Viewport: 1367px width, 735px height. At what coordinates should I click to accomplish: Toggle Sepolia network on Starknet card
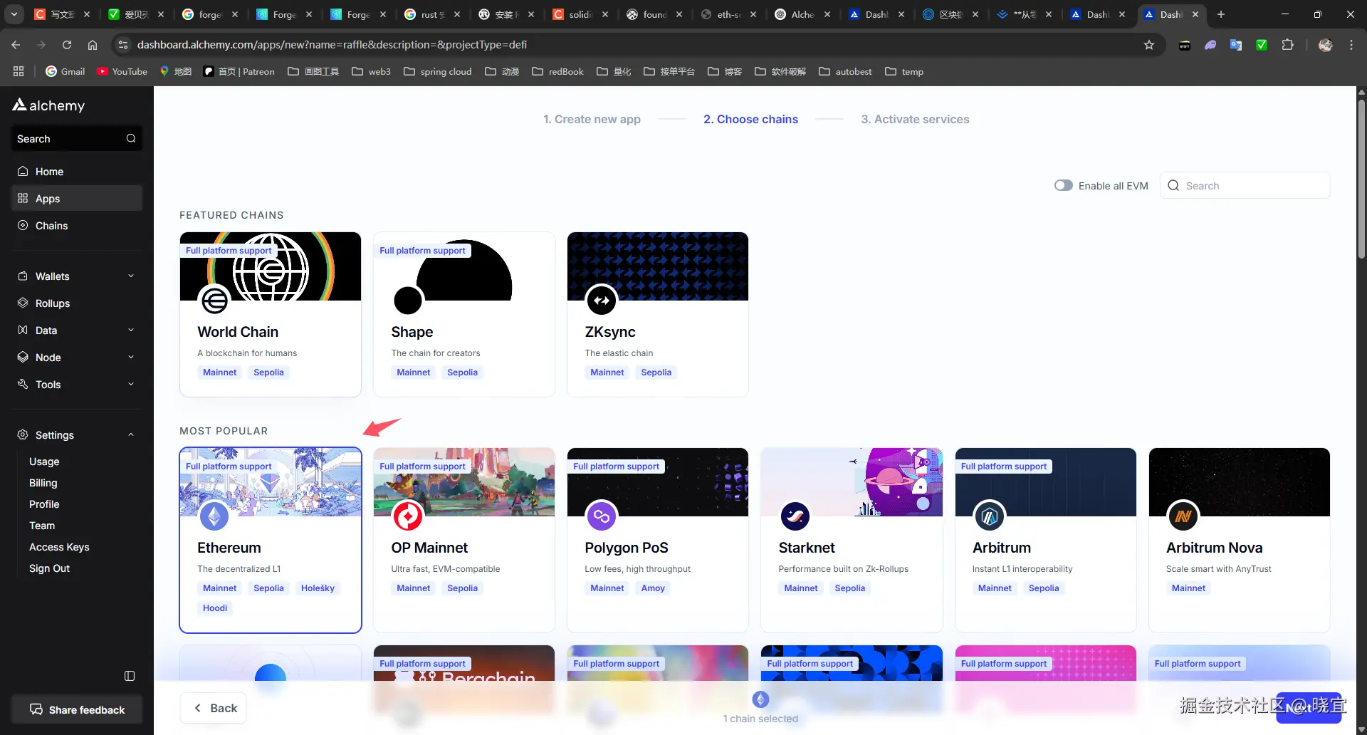(849, 588)
